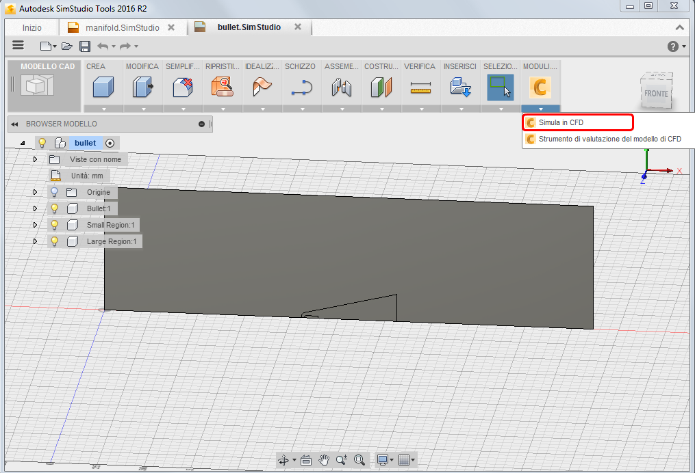Viewport: 695px width, 473px height.
Task: Activate the SELEZIO... selection window tool
Action: click(501, 87)
